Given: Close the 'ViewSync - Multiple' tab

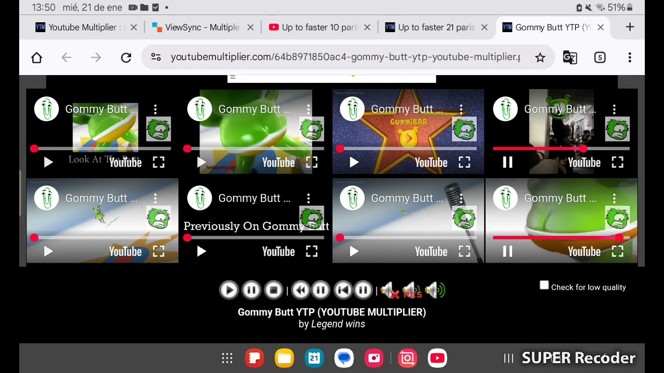Looking at the screenshot, I should 251,27.
